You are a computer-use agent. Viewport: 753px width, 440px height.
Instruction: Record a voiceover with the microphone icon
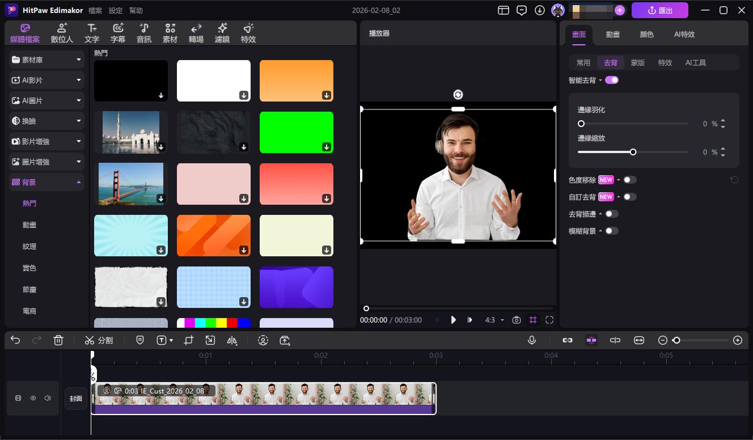532,340
